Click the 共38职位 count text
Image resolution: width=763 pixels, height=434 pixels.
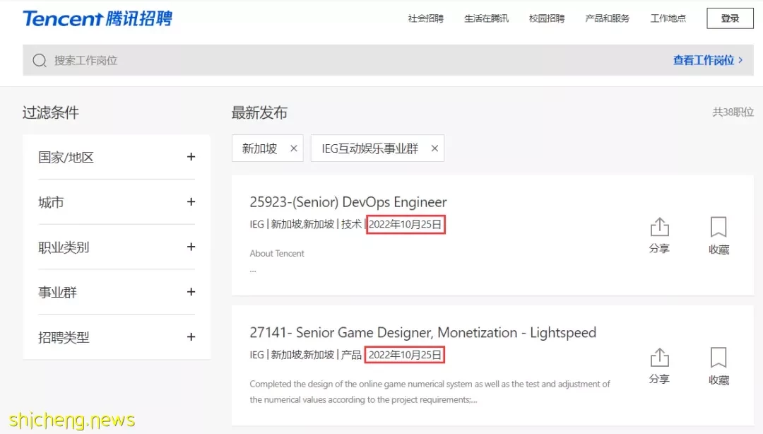click(x=733, y=112)
